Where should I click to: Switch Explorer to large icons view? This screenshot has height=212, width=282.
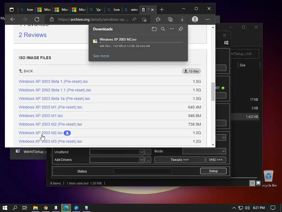tap(258, 183)
